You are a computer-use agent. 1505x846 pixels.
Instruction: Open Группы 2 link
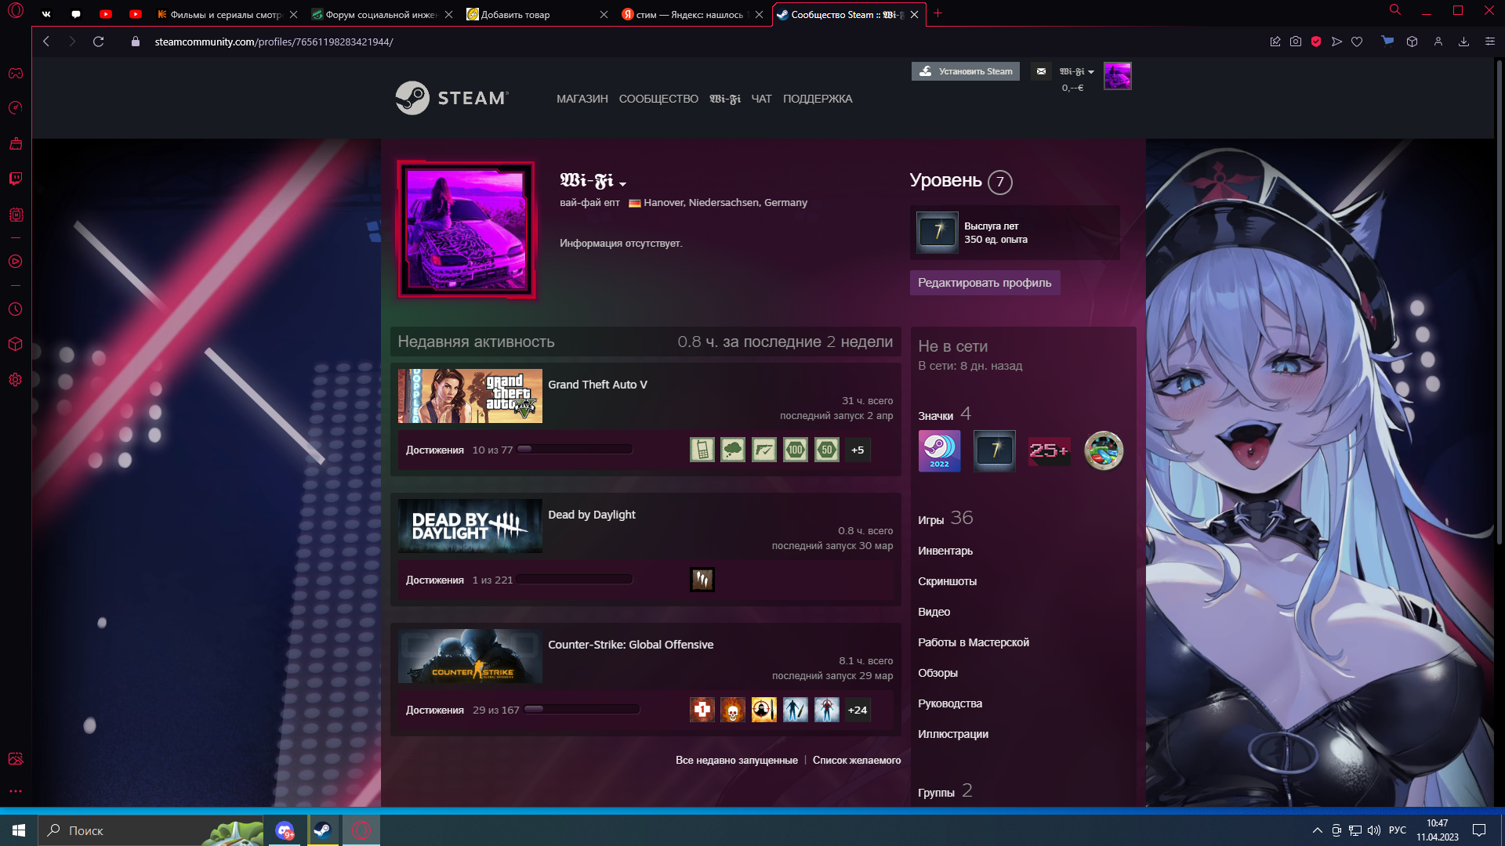(x=945, y=791)
